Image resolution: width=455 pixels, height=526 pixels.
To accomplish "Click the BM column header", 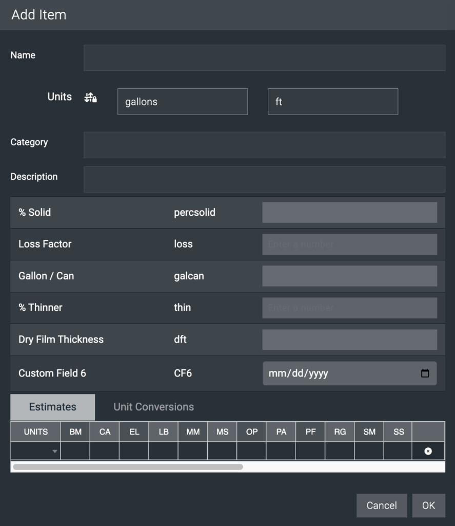I will point(75,431).
